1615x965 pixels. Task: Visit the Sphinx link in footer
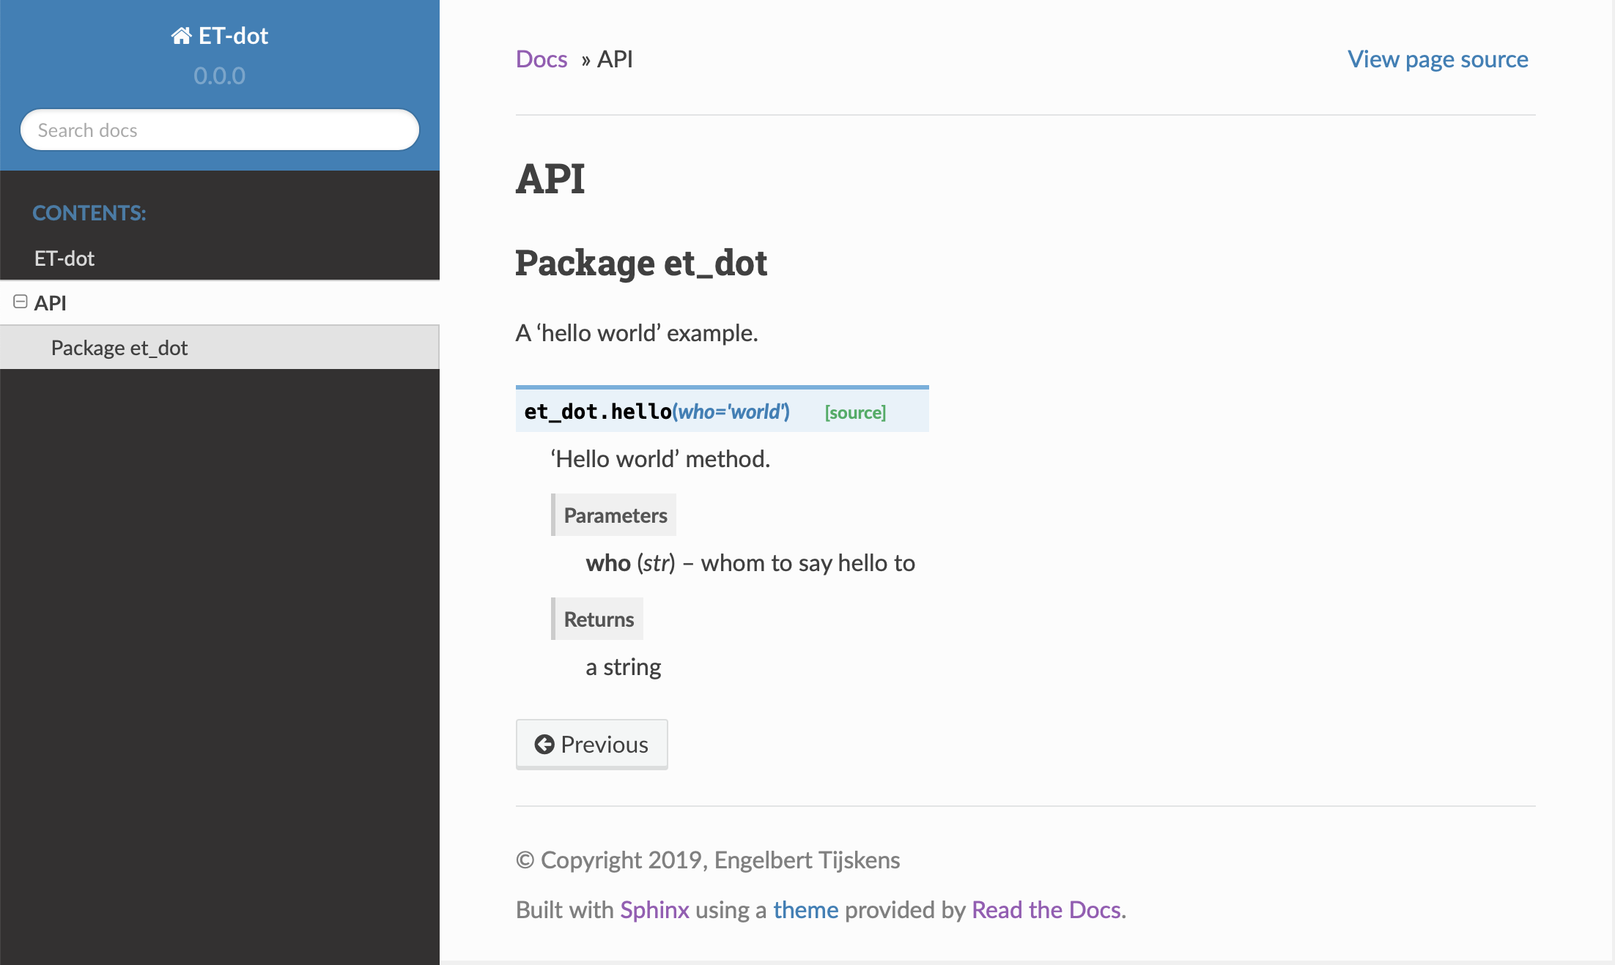pos(654,910)
